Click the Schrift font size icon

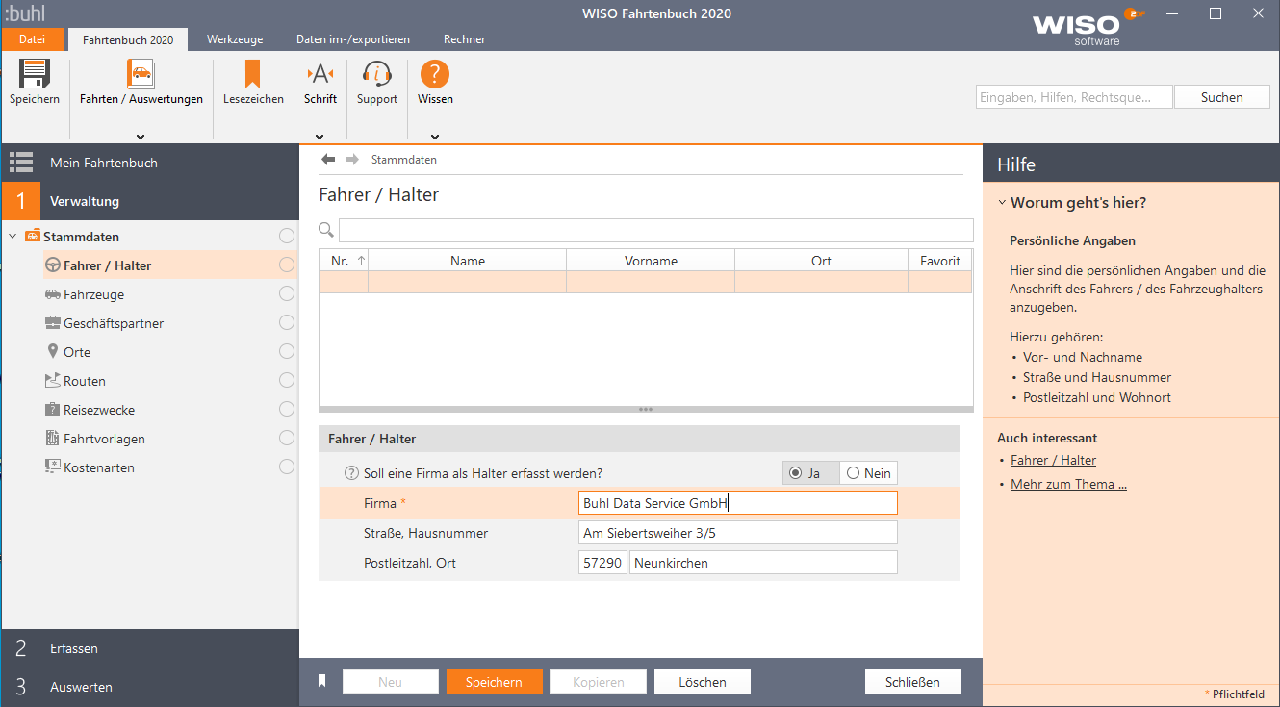(320, 75)
